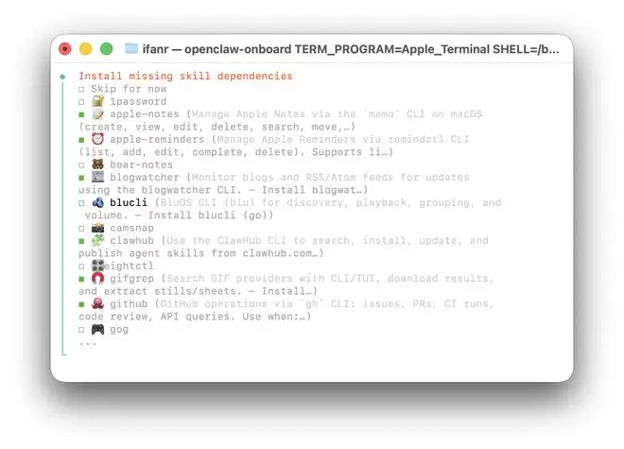
Task: Select the camsnap skill label
Action: 131,228
